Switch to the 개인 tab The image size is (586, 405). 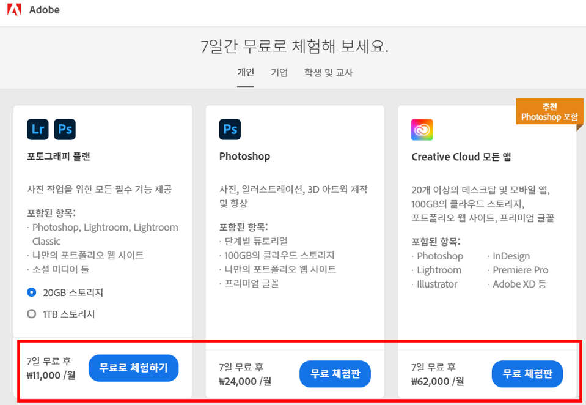point(246,72)
